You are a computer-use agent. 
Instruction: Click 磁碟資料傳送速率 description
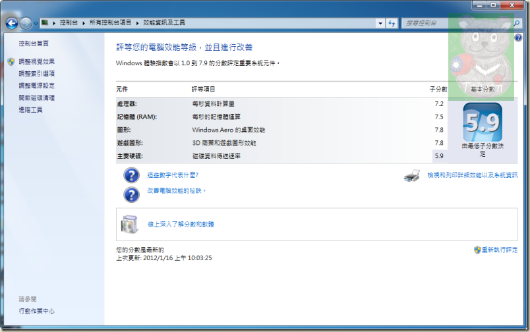pyautogui.click(x=216, y=156)
